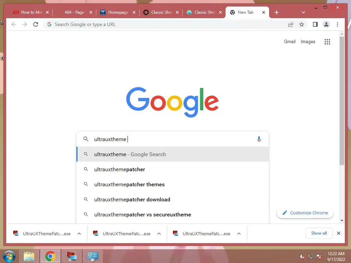
Task: Bookmark this tab with the star icon
Action: pos(302,24)
